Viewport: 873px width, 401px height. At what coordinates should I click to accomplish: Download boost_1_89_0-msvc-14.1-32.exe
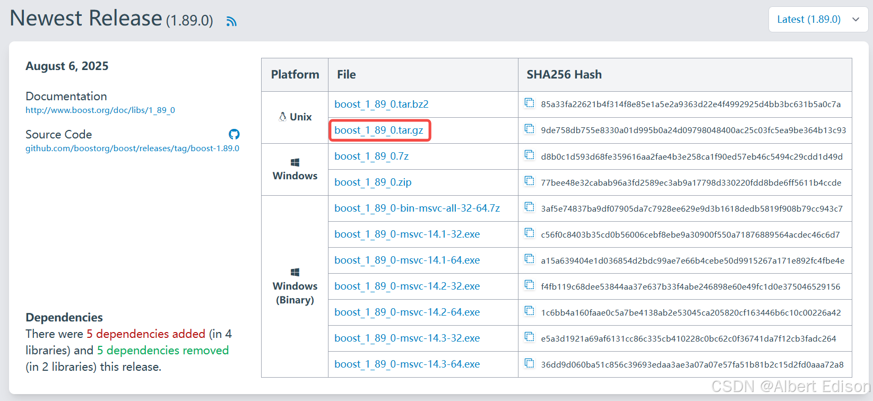(x=407, y=234)
